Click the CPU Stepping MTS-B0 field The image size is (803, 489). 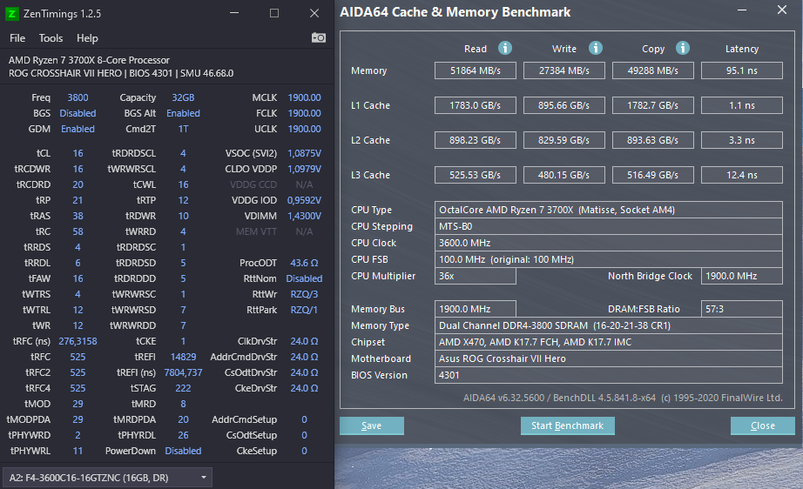[x=609, y=226]
